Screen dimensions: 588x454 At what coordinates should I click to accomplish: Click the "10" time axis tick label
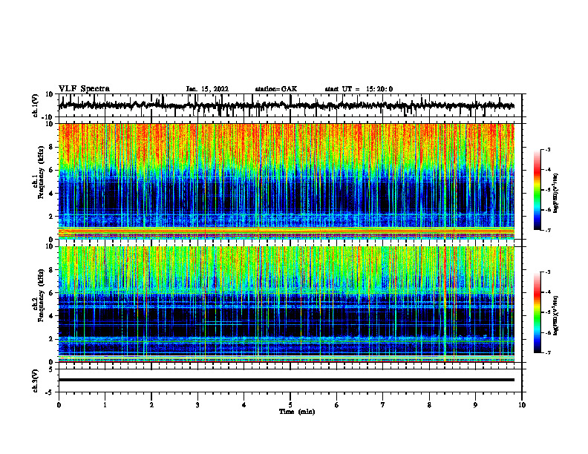pos(522,405)
